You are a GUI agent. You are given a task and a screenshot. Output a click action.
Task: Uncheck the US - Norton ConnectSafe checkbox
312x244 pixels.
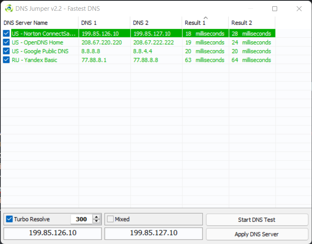coord(6,33)
